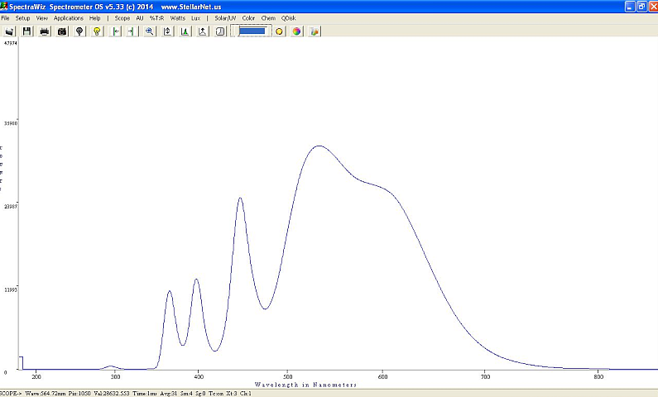This screenshot has width=658, height=397.
Task: Click the magnifier zoom icon
Action: 149,31
